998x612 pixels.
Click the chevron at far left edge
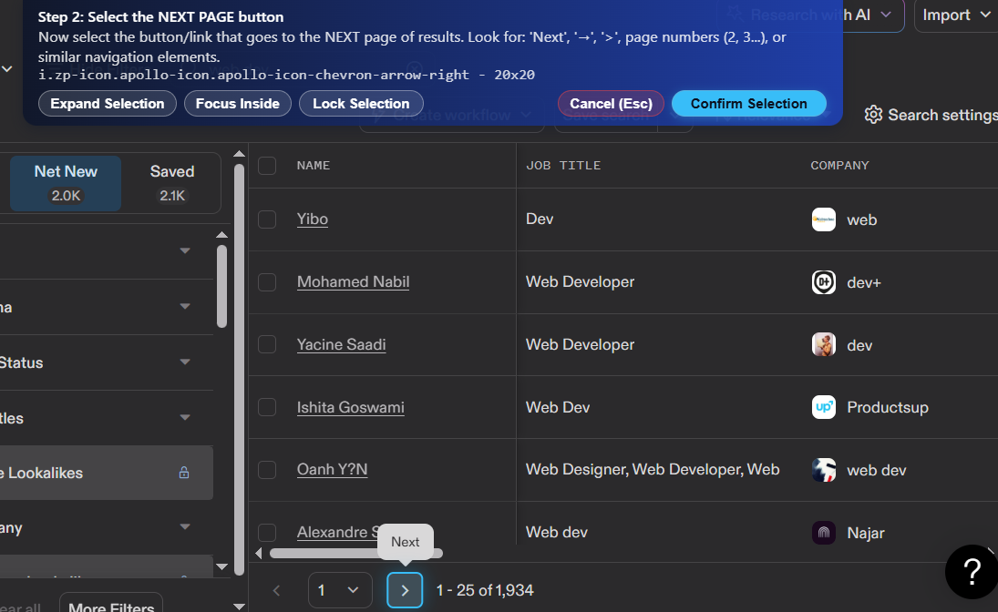(x=7, y=68)
